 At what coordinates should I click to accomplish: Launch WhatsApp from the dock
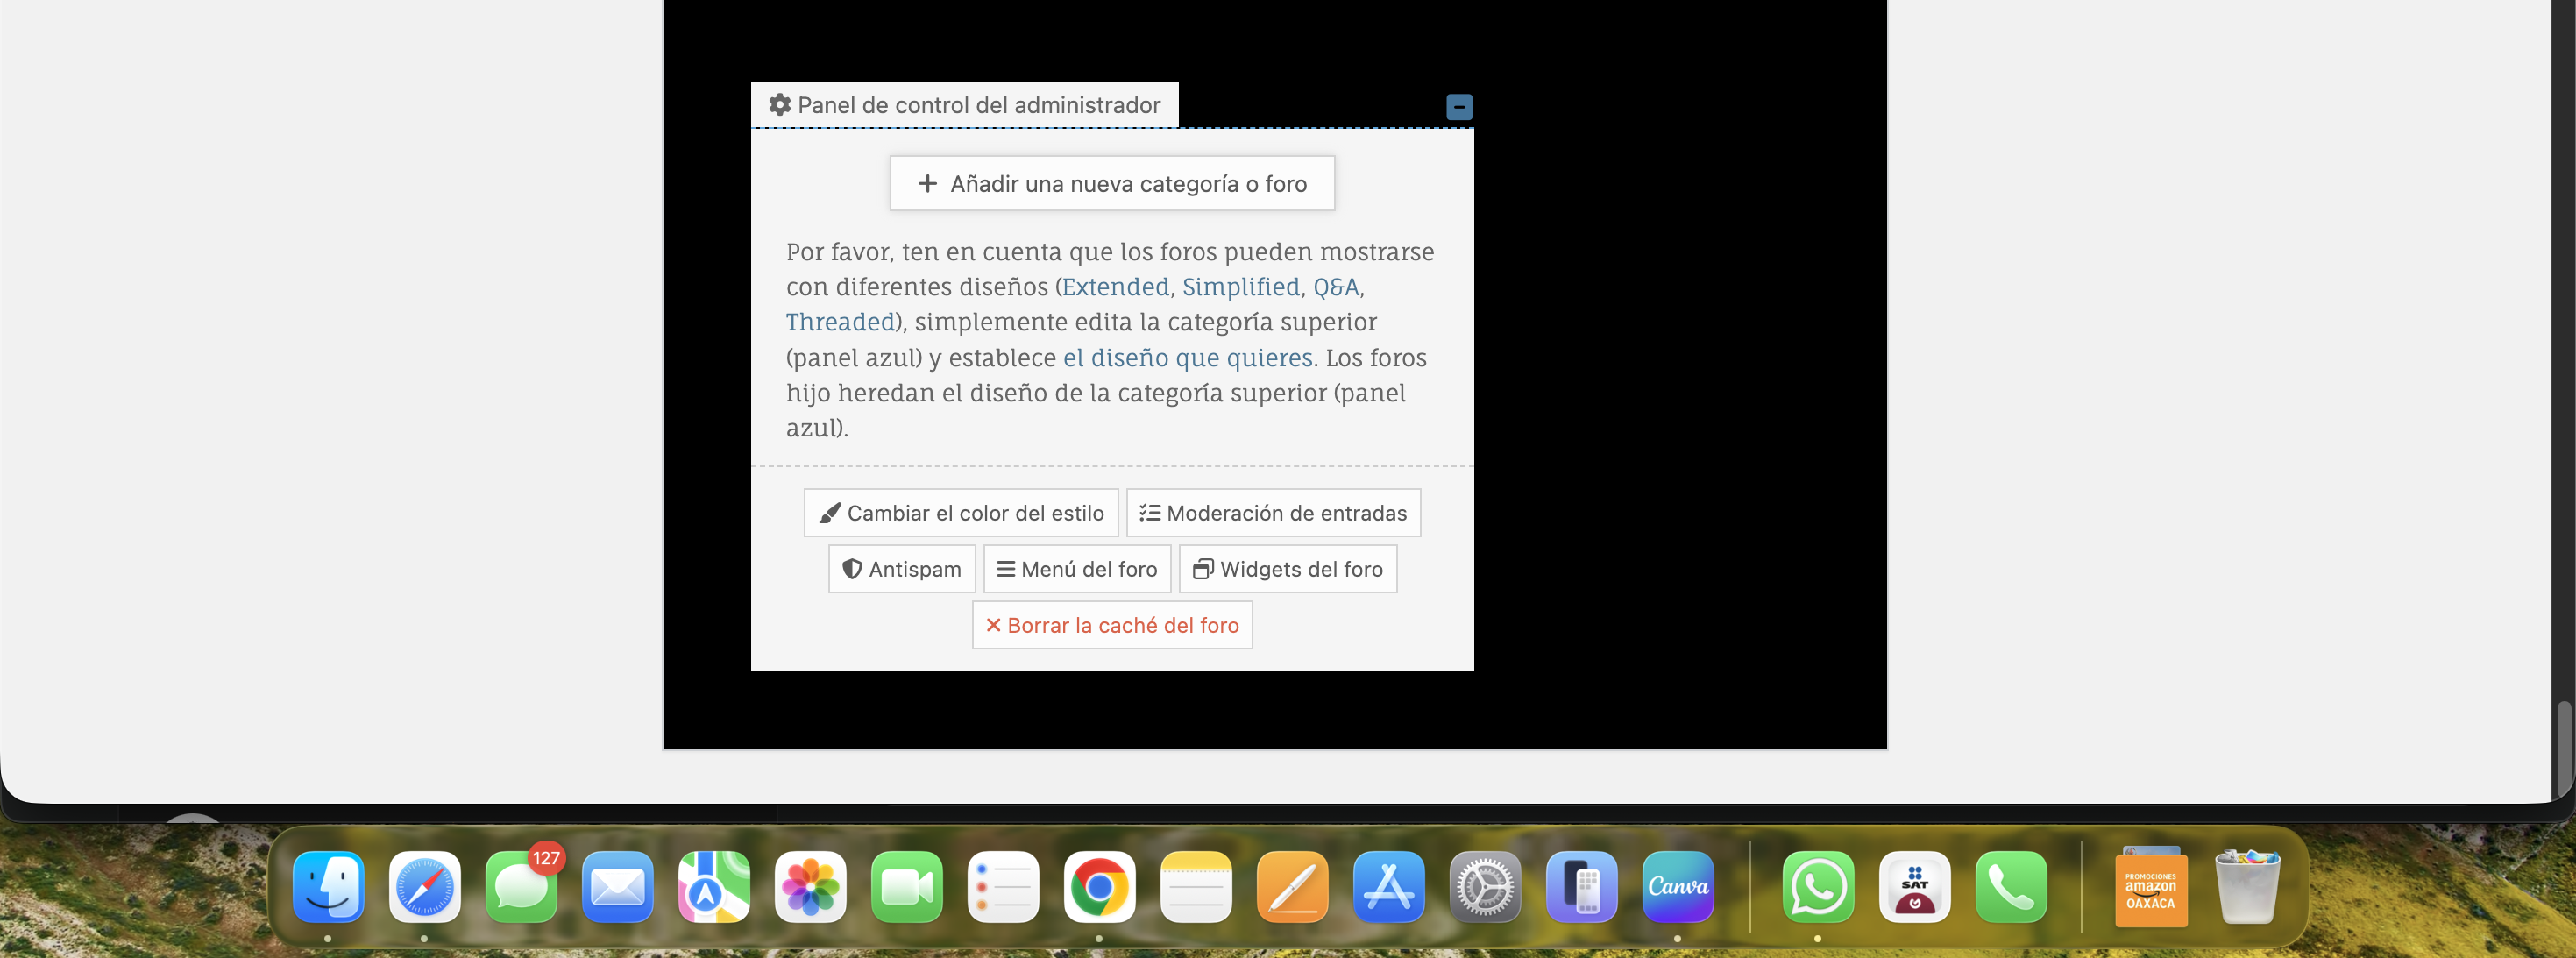point(1817,887)
